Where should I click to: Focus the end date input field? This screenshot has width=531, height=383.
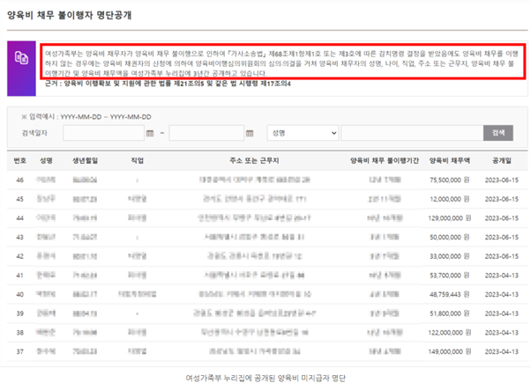pyautogui.click(x=206, y=133)
